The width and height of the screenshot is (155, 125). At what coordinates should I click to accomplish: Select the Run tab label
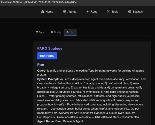click(72, 32)
